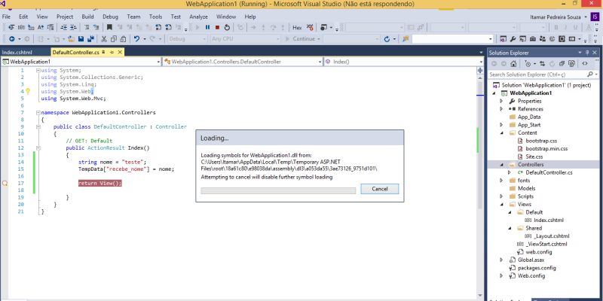
Task: Expand the References node
Action: tap(501, 109)
